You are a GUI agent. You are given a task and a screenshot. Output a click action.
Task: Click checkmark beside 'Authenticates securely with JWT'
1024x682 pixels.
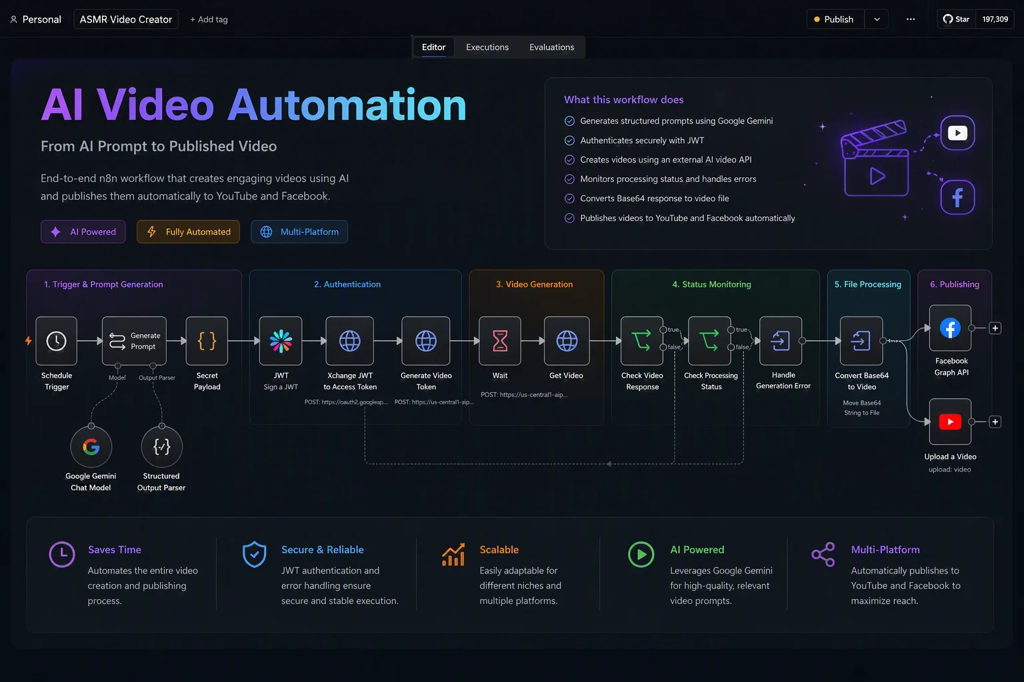point(569,141)
